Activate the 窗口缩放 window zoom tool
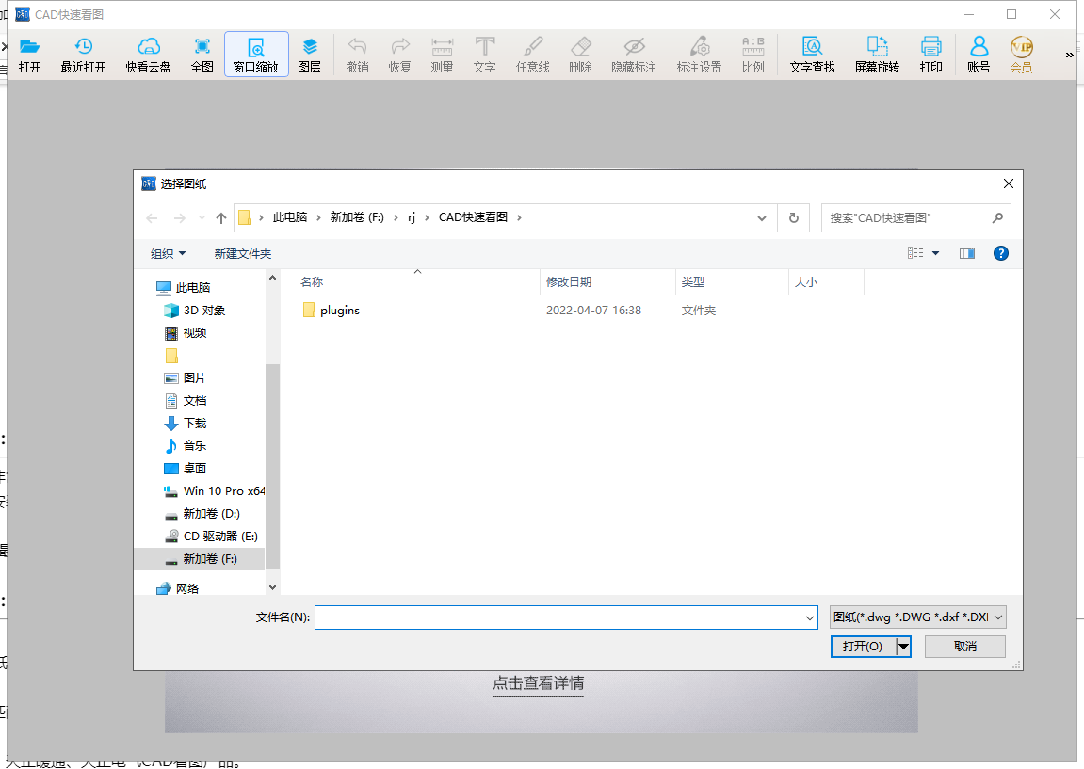 [x=256, y=55]
